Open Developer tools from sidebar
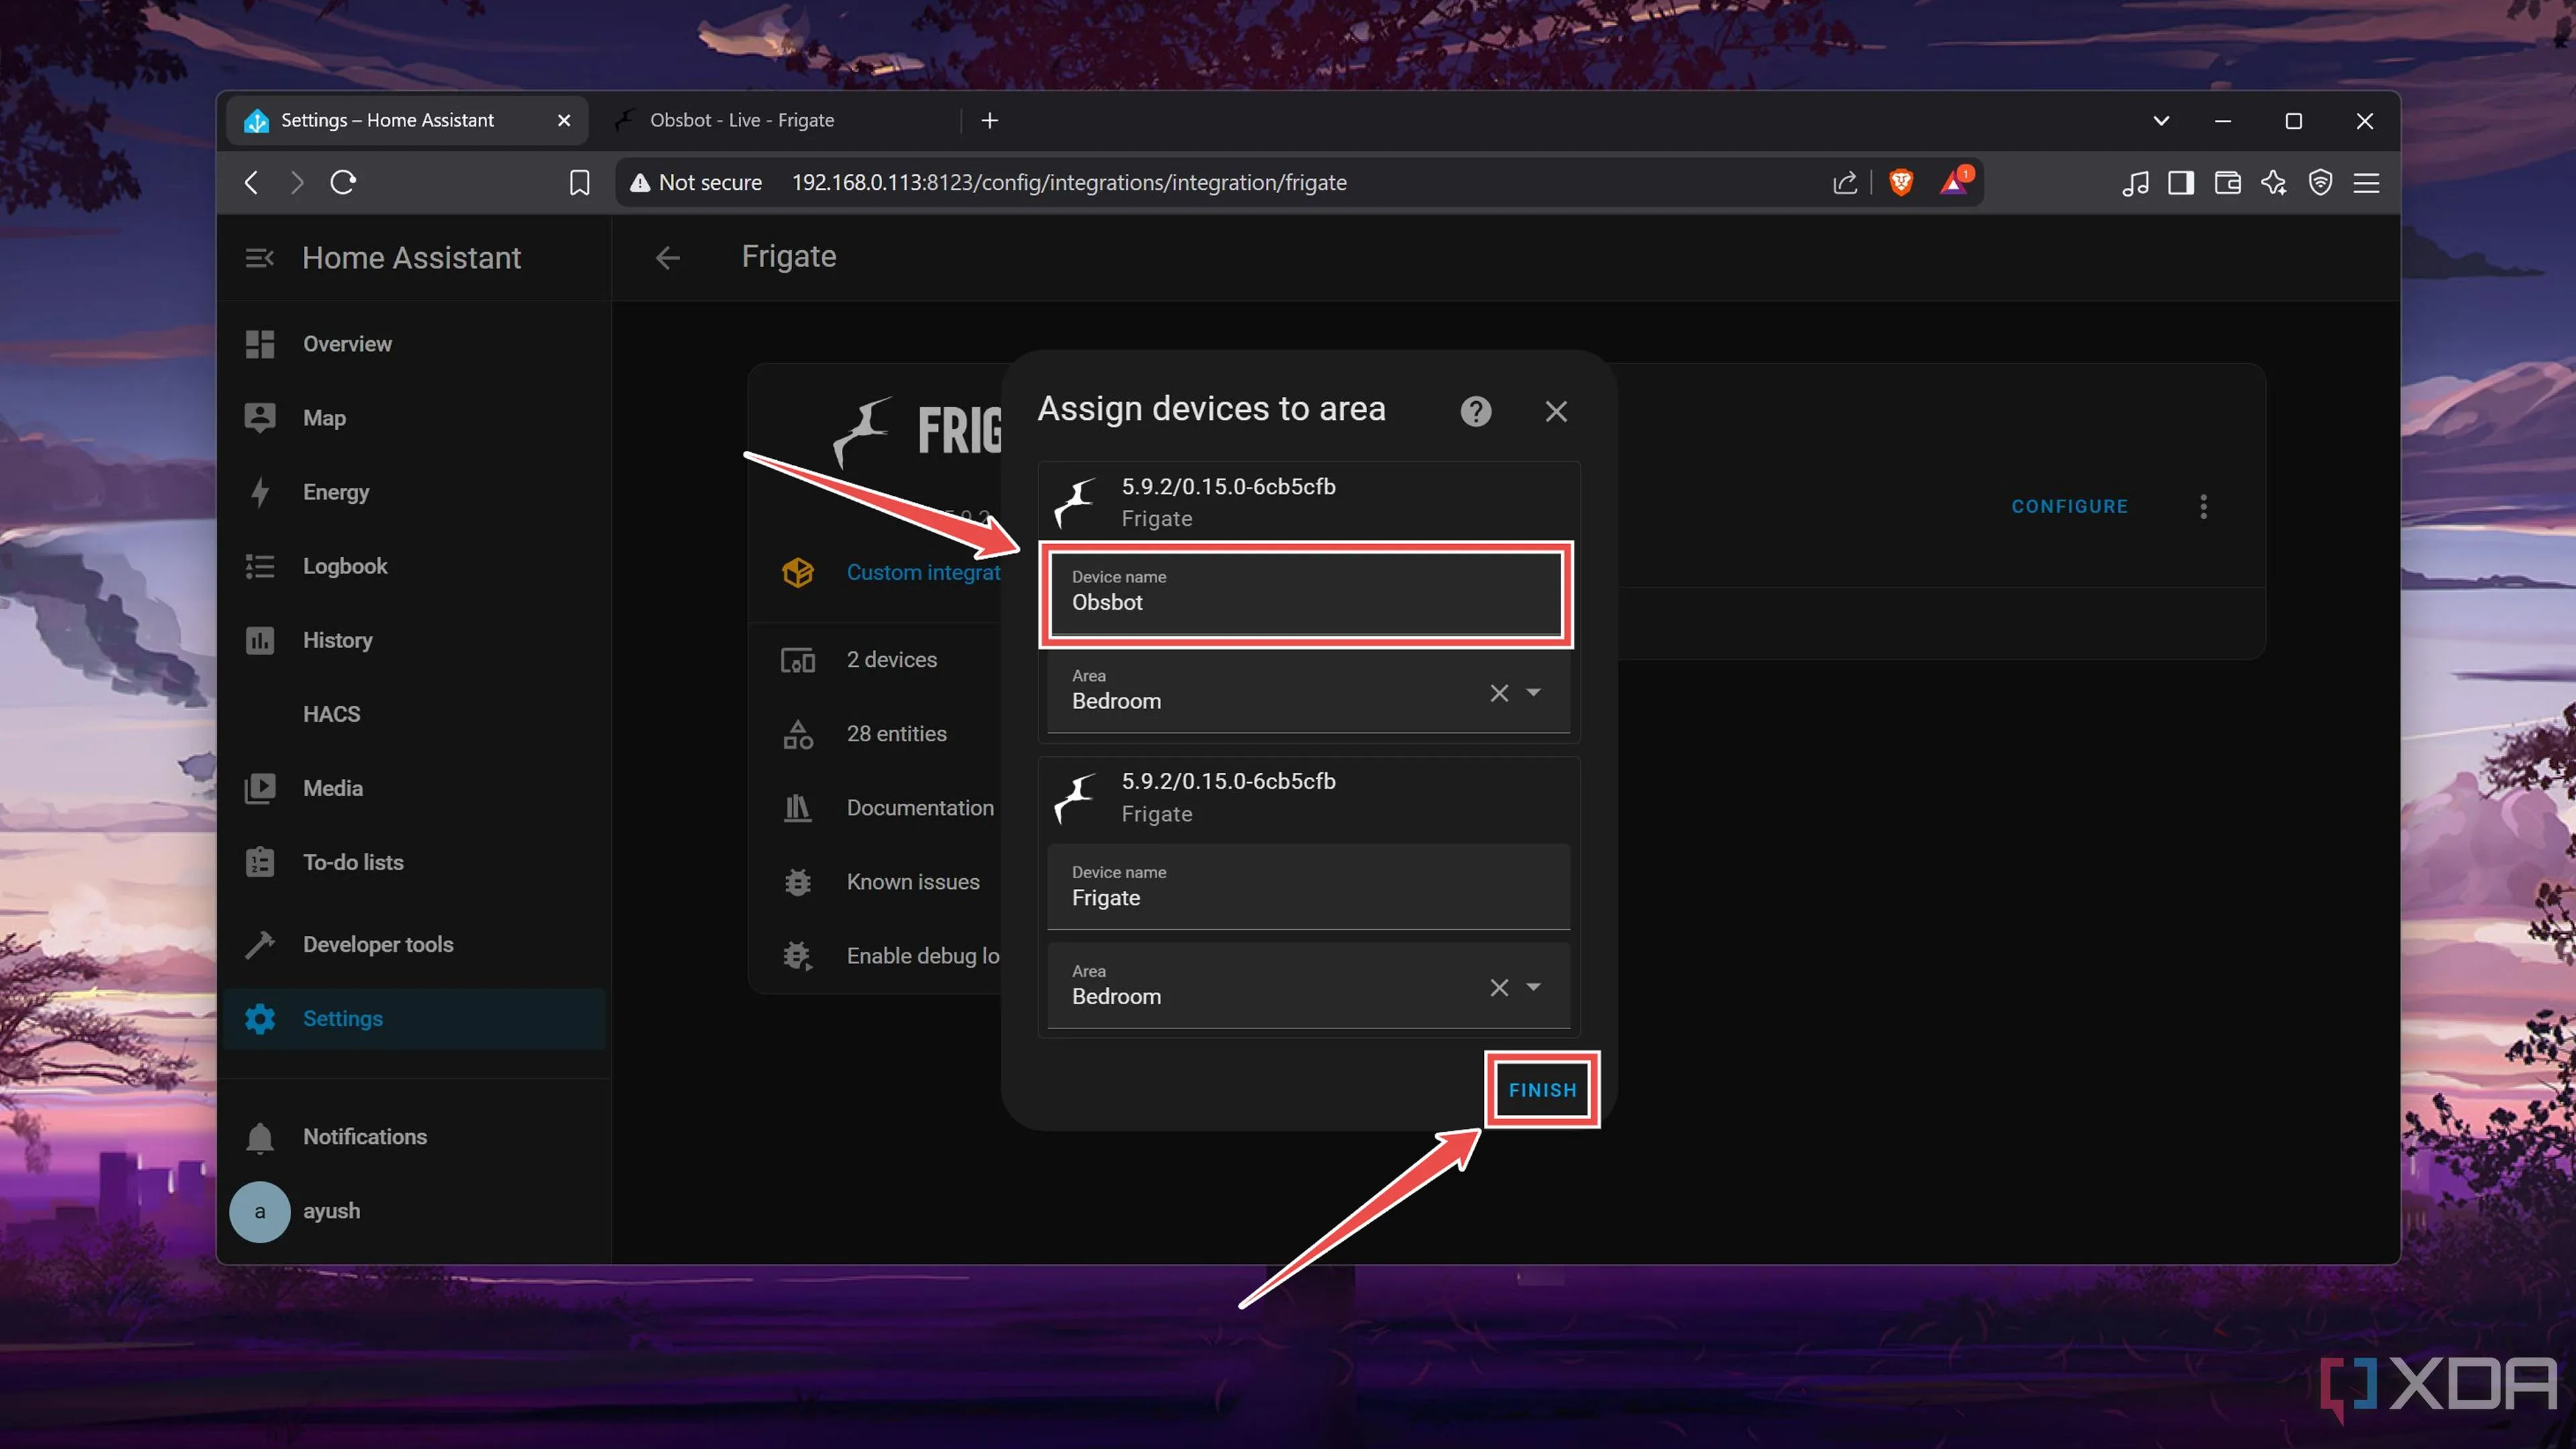The height and width of the screenshot is (1449, 2576). coord(377,944)
